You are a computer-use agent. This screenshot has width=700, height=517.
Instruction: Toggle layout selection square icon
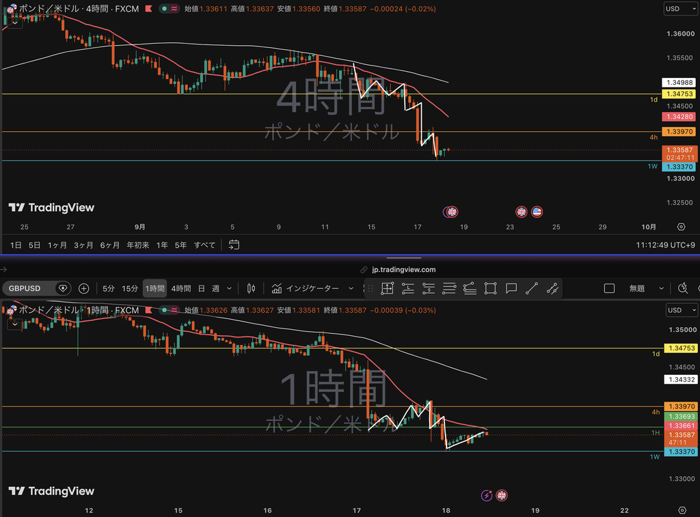pos(609,289)
